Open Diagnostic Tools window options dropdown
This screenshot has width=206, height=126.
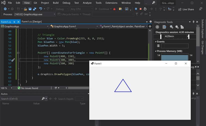(x=190, y=22)
